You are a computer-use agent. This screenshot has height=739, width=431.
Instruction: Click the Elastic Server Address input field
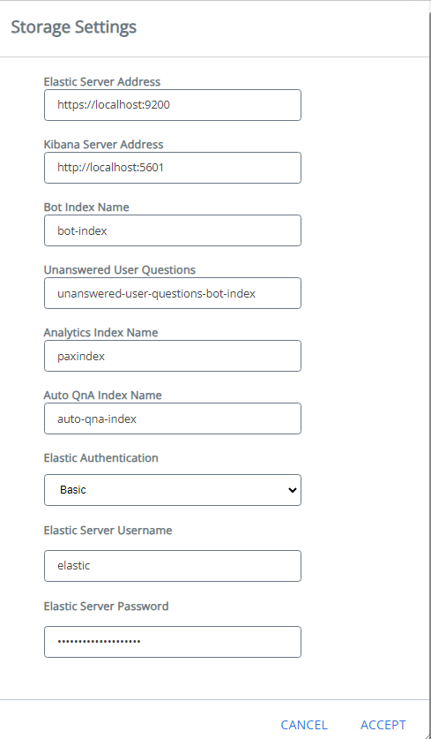click(173, 105)
